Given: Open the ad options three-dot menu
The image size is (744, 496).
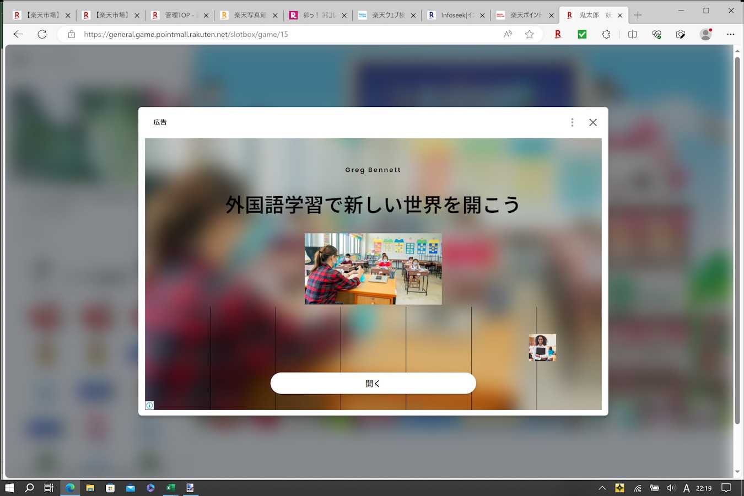Looking at the screenshot, I should click(x=572, y=122).
